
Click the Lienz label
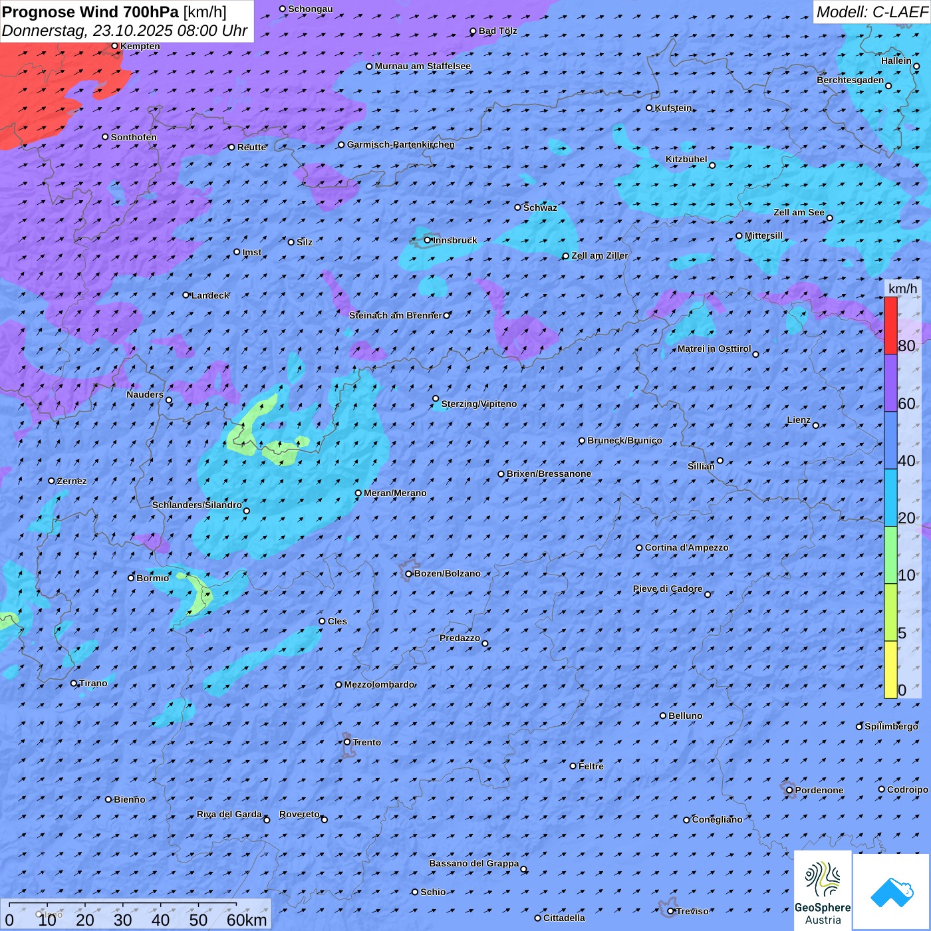pyautogui.click(x=799, y=420)
